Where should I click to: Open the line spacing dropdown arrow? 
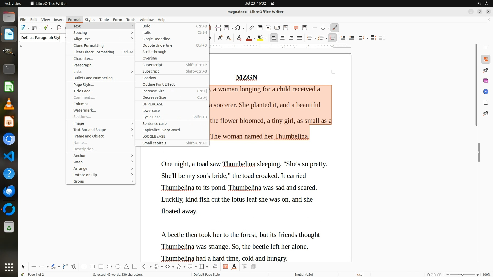point(367,38)
